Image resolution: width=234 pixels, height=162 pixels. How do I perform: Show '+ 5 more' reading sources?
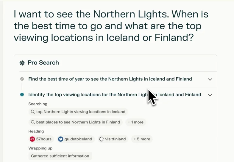[142, 139]
